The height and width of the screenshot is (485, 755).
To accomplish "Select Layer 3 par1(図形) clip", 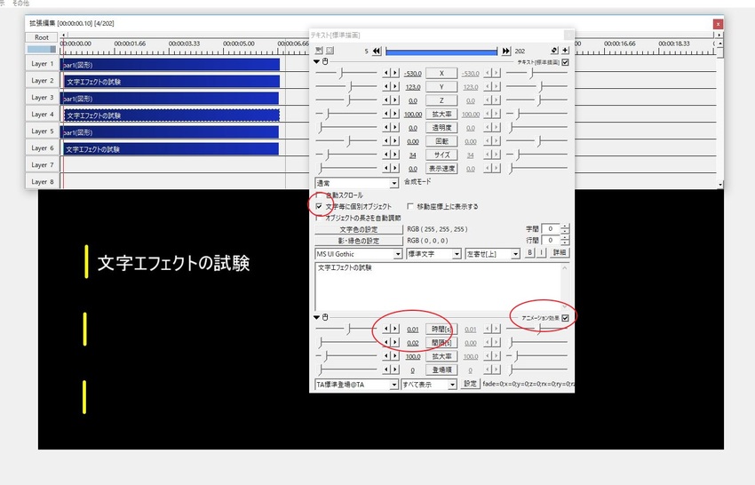I will [170, 99].
